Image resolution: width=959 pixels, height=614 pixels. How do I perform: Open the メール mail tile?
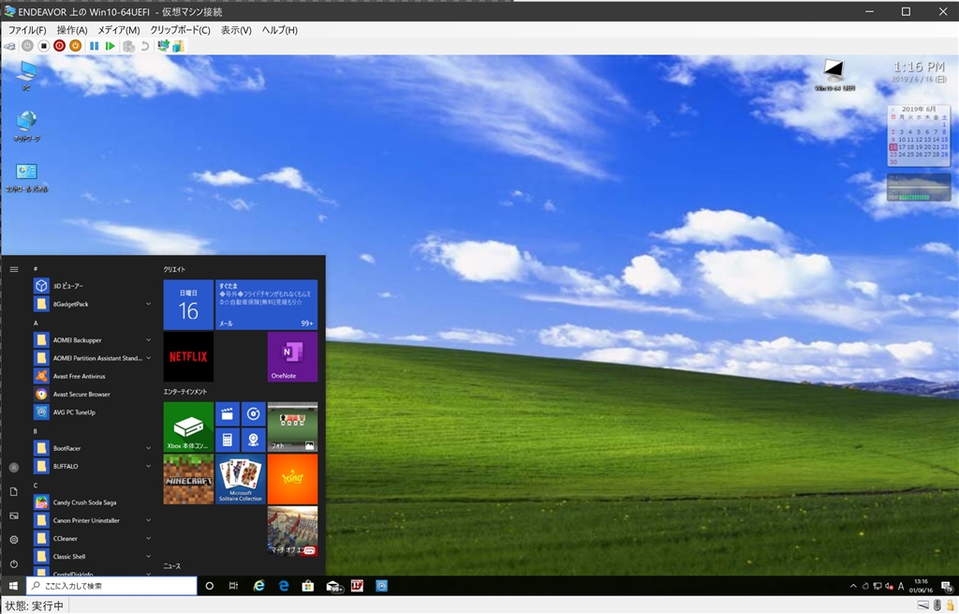tap(266, 305)
